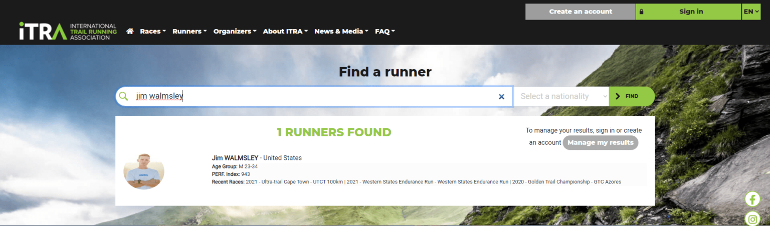The height and width of the screenshot is (226, 770).
Task: Click the Create an account button
Action: click(580, 12)
